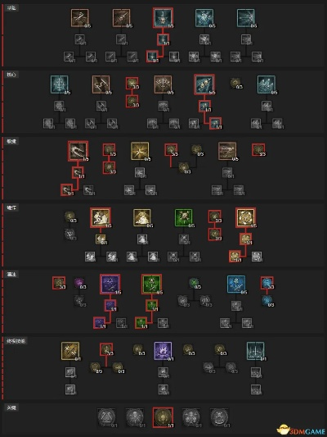The height and width of the screenshot is (437, 327).
Task: Select the teal Rain of Arrows ultimate
Action: click(256, 351)
